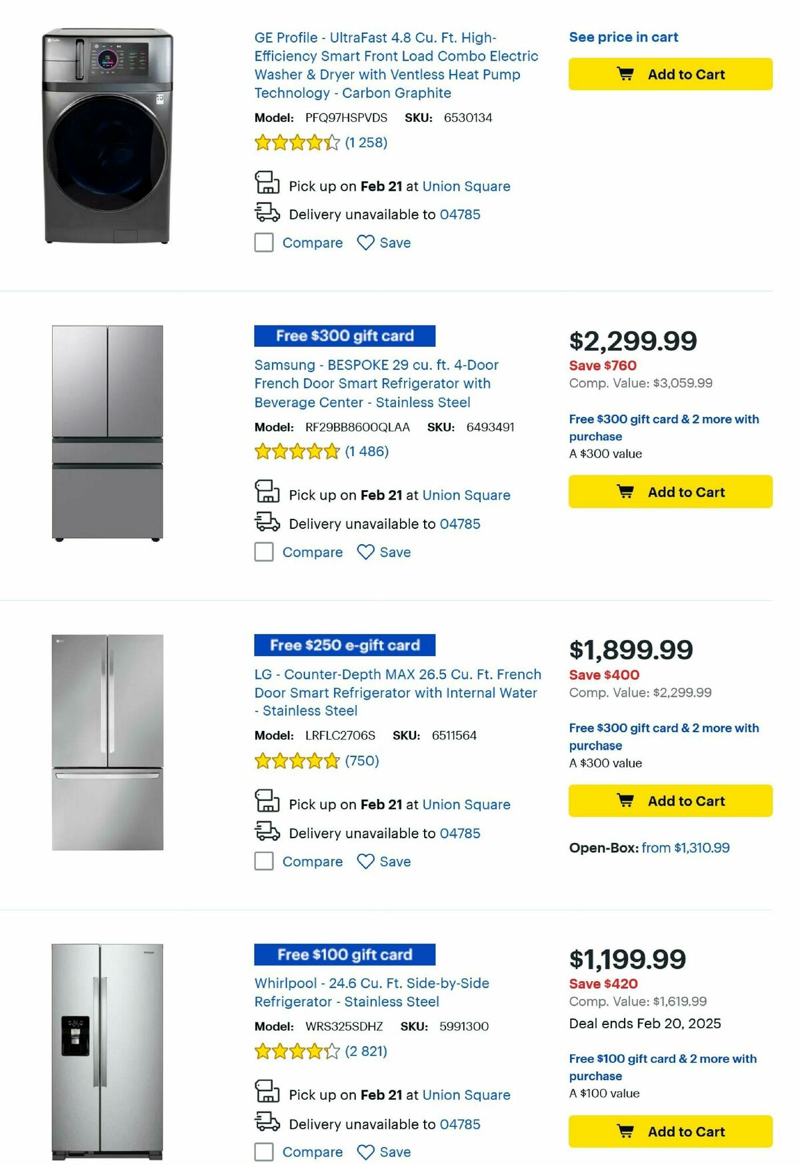Open the Open-Box from $1,310.99 offer
The width and height of the screenshot is (800, 1165).
685,848
